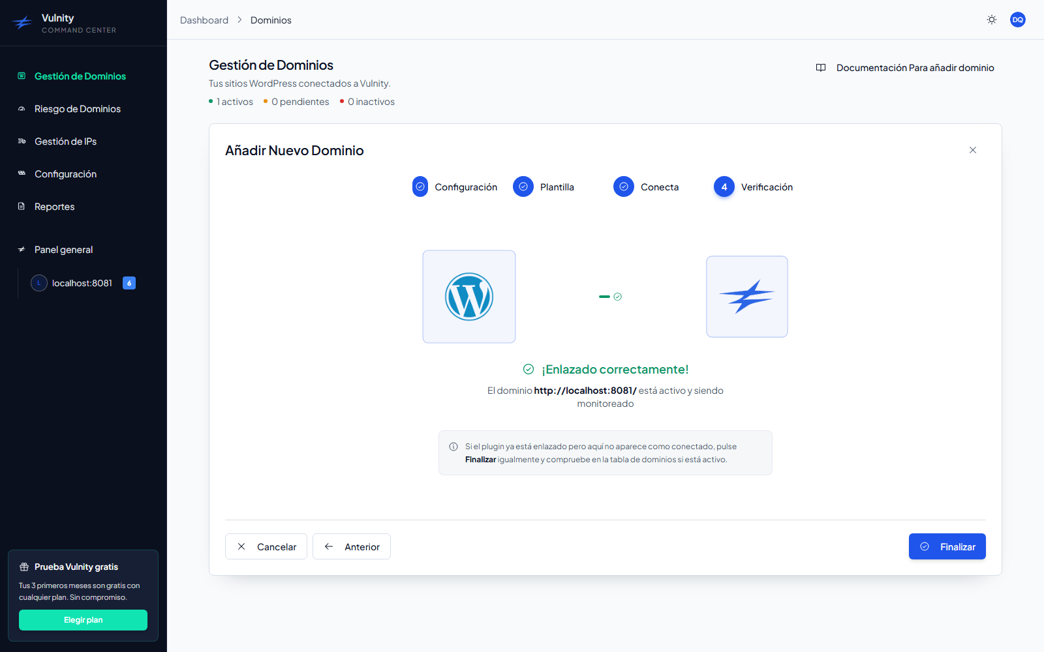Viewport: 1044px width, 652px height.
Task: Click the book icon beside Documentación
Action: coord(821,68)
